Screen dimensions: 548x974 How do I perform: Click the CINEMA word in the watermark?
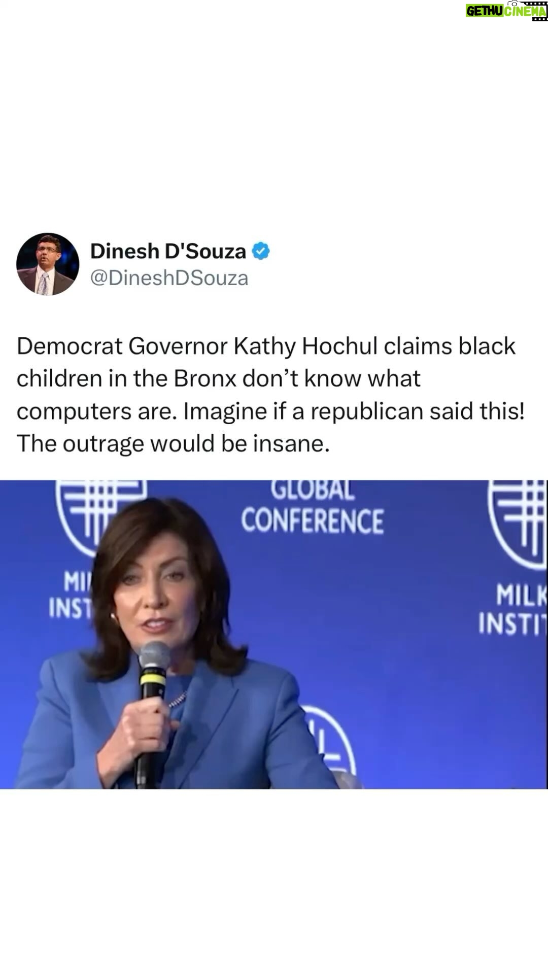point(525,12)
